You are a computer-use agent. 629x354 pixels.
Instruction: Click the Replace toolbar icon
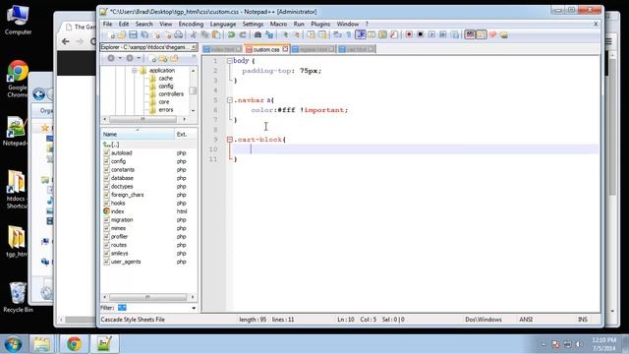tap(268, 35)
